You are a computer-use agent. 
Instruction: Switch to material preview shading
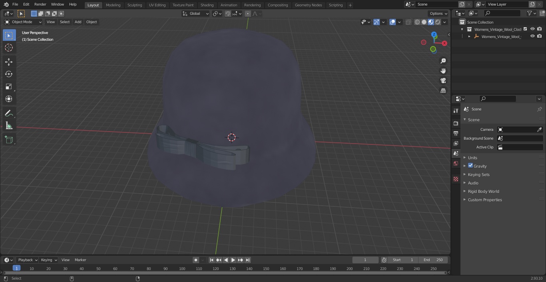tap(431, 22)
